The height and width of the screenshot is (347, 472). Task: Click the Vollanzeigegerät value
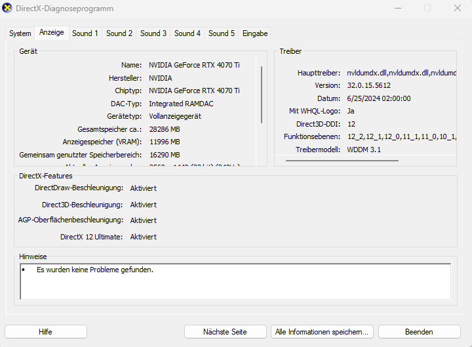click(x=175, y=116)
